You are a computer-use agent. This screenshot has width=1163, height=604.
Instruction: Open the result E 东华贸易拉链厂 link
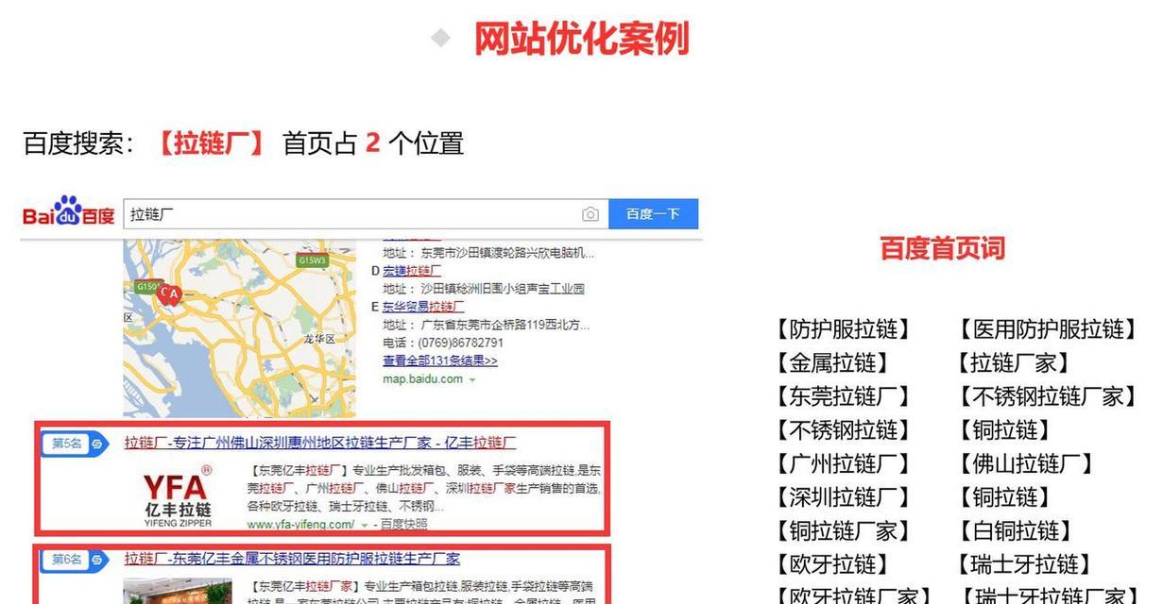[423, 307]
